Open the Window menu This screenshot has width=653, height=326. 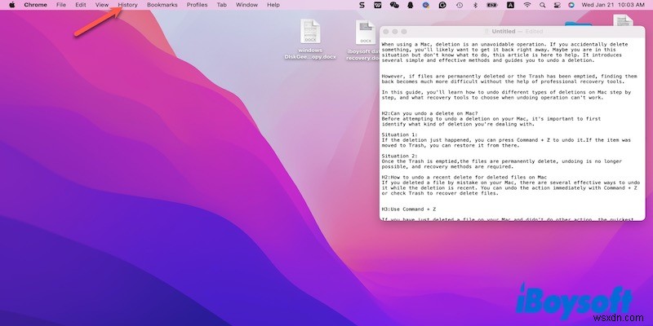coord(247,5)
